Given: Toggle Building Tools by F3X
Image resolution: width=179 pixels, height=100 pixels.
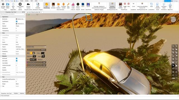Looking at the screenshot, I should point(112,6).
